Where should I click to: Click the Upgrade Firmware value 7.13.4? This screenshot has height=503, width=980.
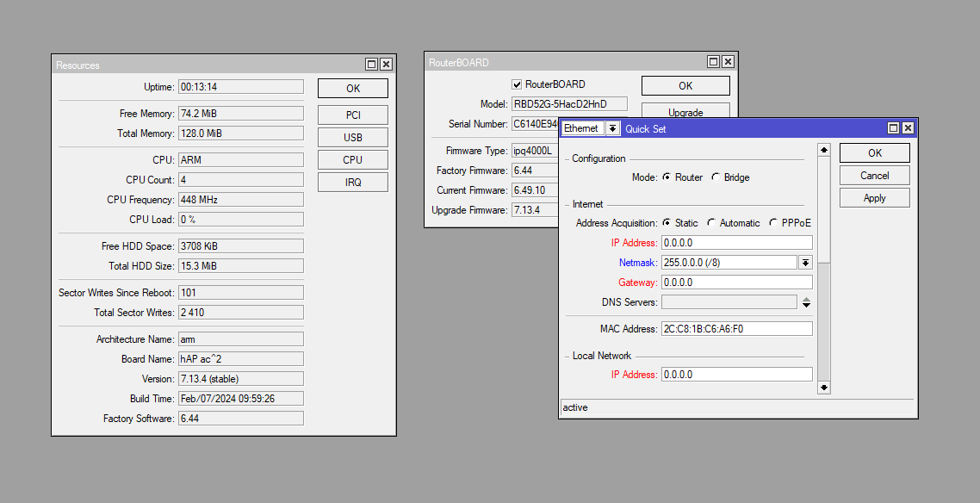[x=535, y=210]
